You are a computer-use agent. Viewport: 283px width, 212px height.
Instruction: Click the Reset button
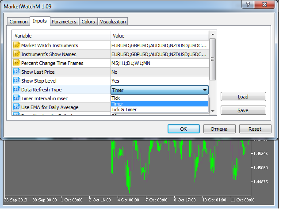(x=255, y=129)
